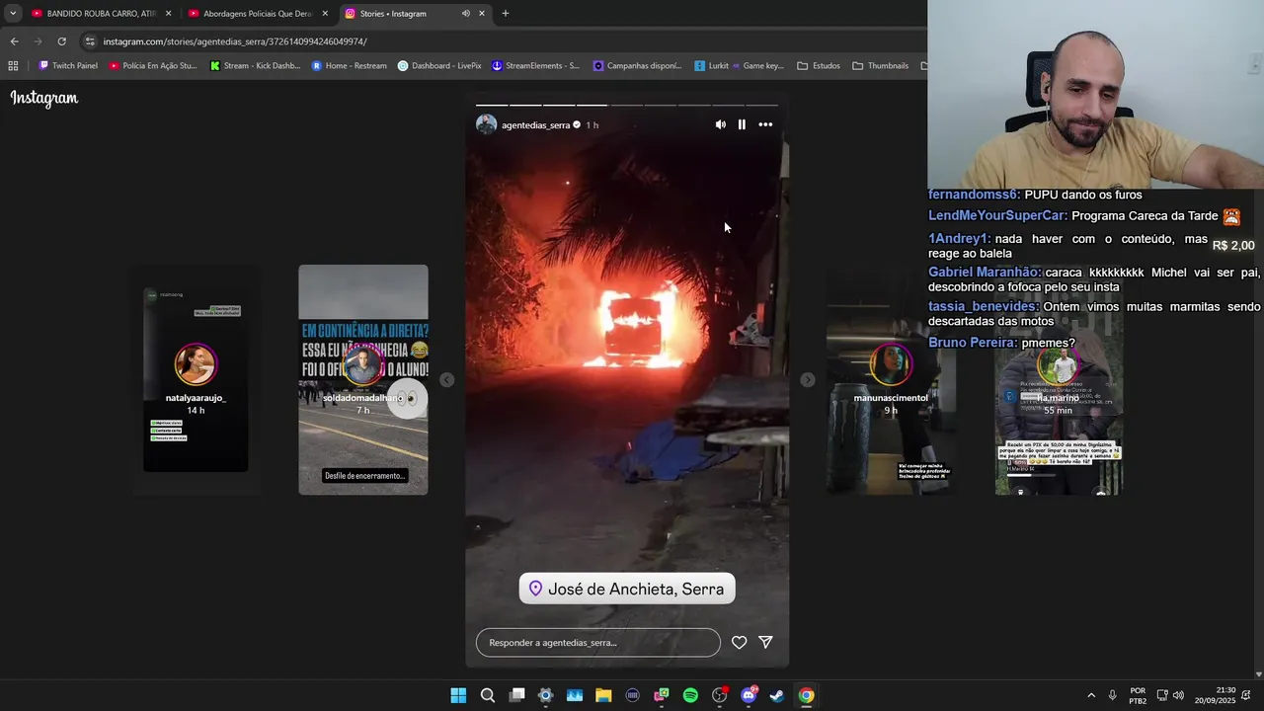Go back in browser history
1264x711 pixels.
(x=14, y=41)
